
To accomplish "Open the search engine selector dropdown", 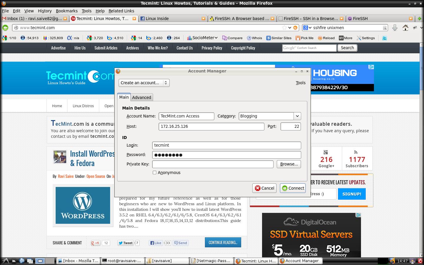I will (307, 28).
